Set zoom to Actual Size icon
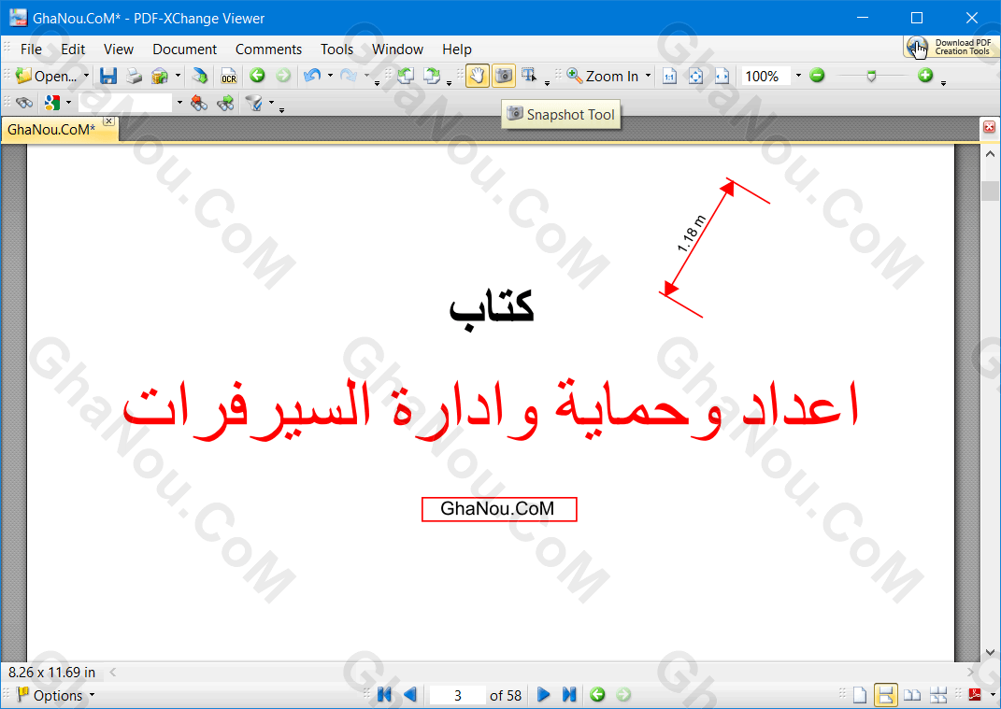The image size is (1001, 709). [669, 77]
